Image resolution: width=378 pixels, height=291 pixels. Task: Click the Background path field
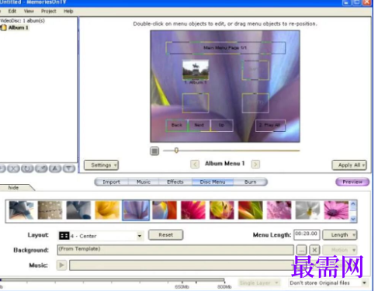pos(175,250)
